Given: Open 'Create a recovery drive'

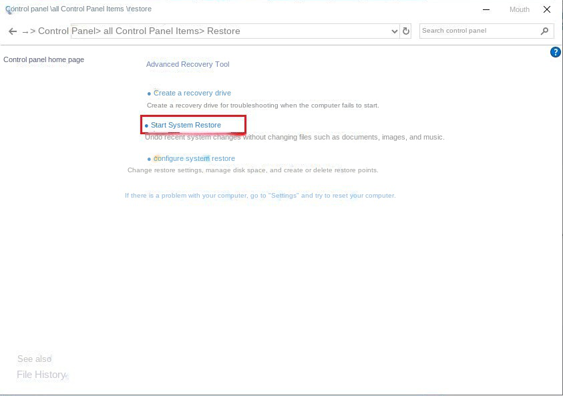Looking at the screenshot, I should coord(192,93).
